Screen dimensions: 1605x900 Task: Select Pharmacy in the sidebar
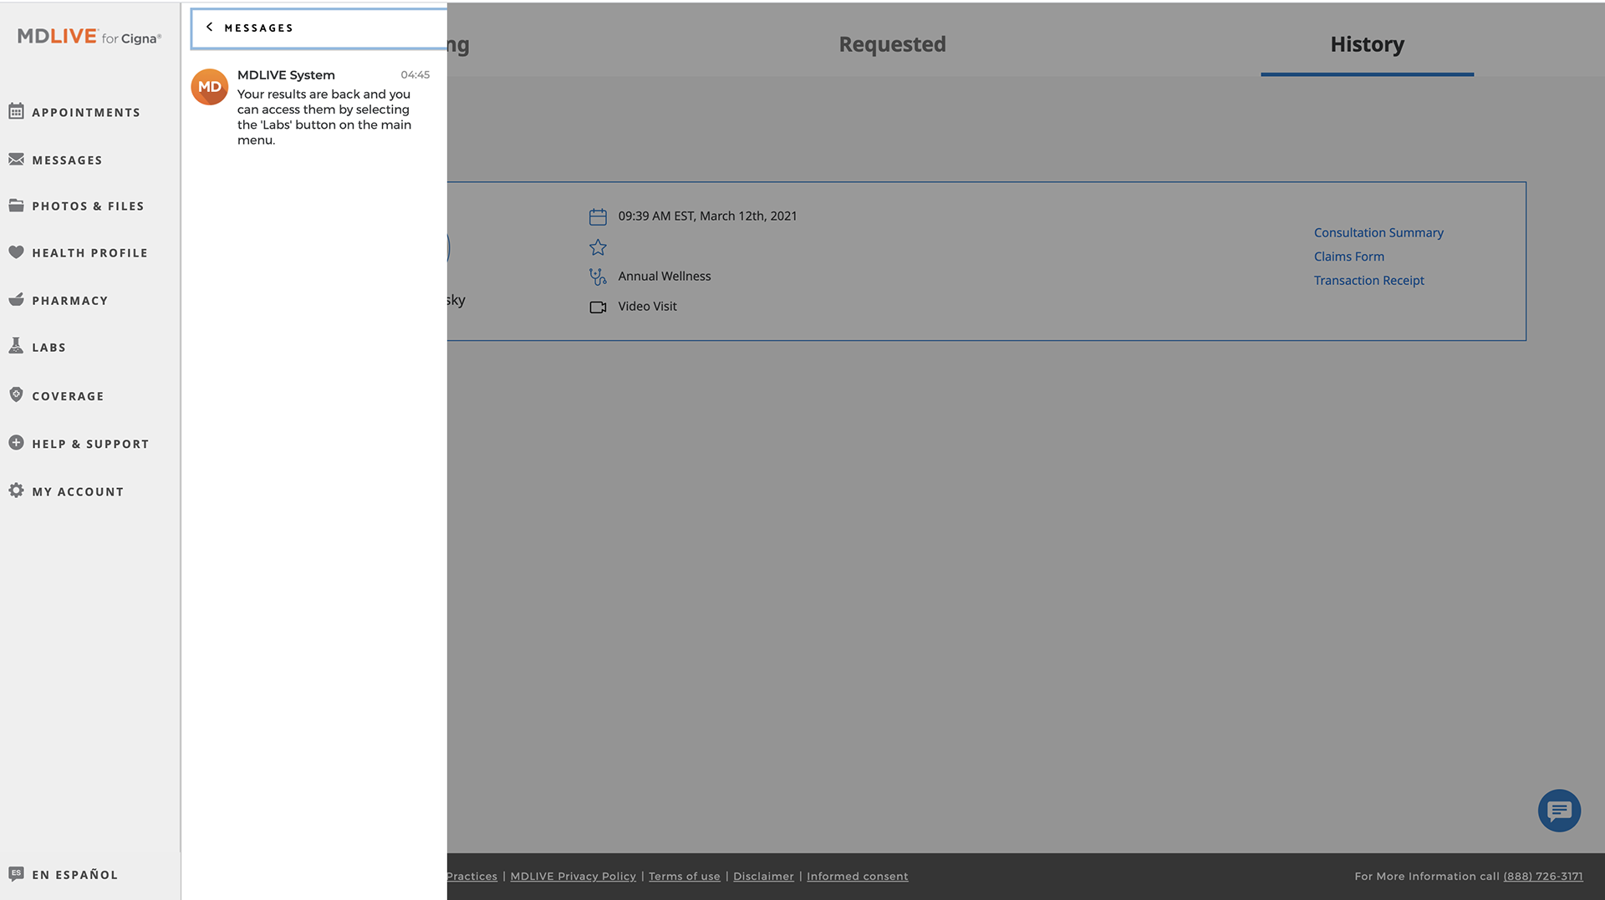pos(70,300)
